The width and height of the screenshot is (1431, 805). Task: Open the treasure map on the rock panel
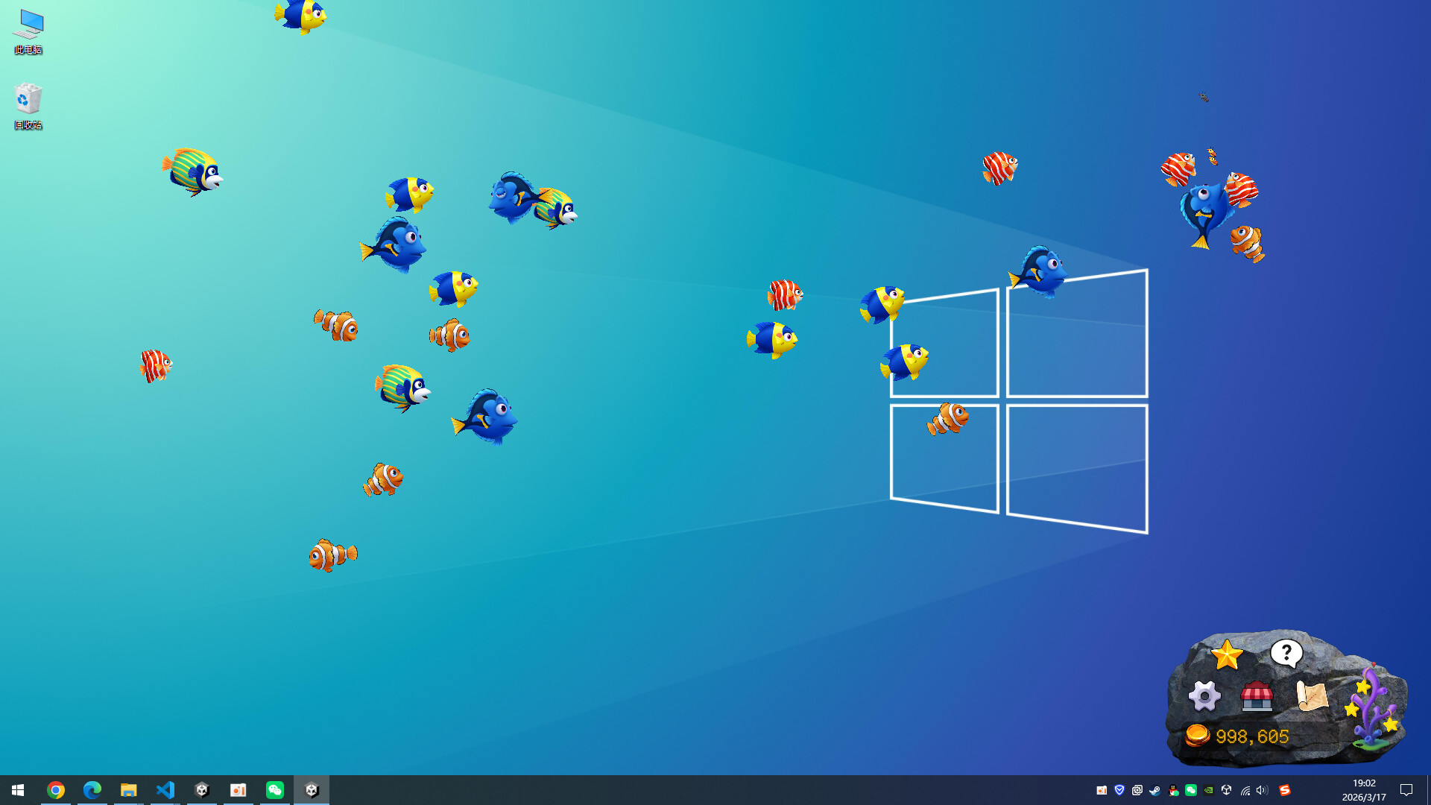coord(1312,697)
